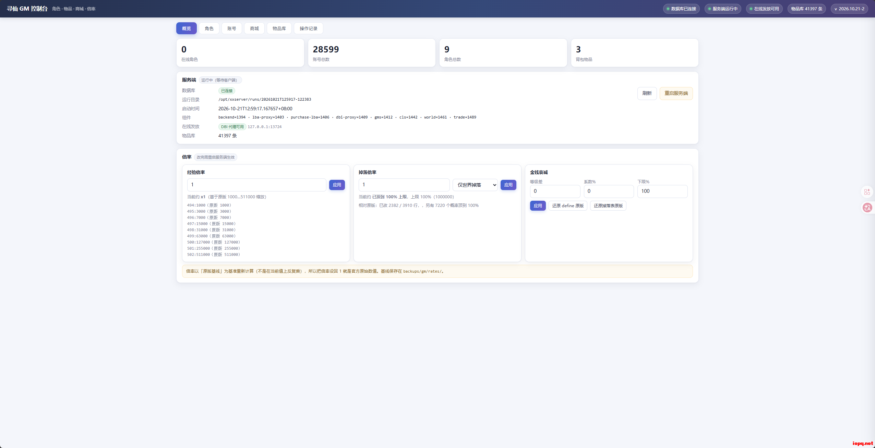Click the floating AI translate icon
Viewport: 875px width, 448px height.
pyautogui.click(x=867, y=207)
